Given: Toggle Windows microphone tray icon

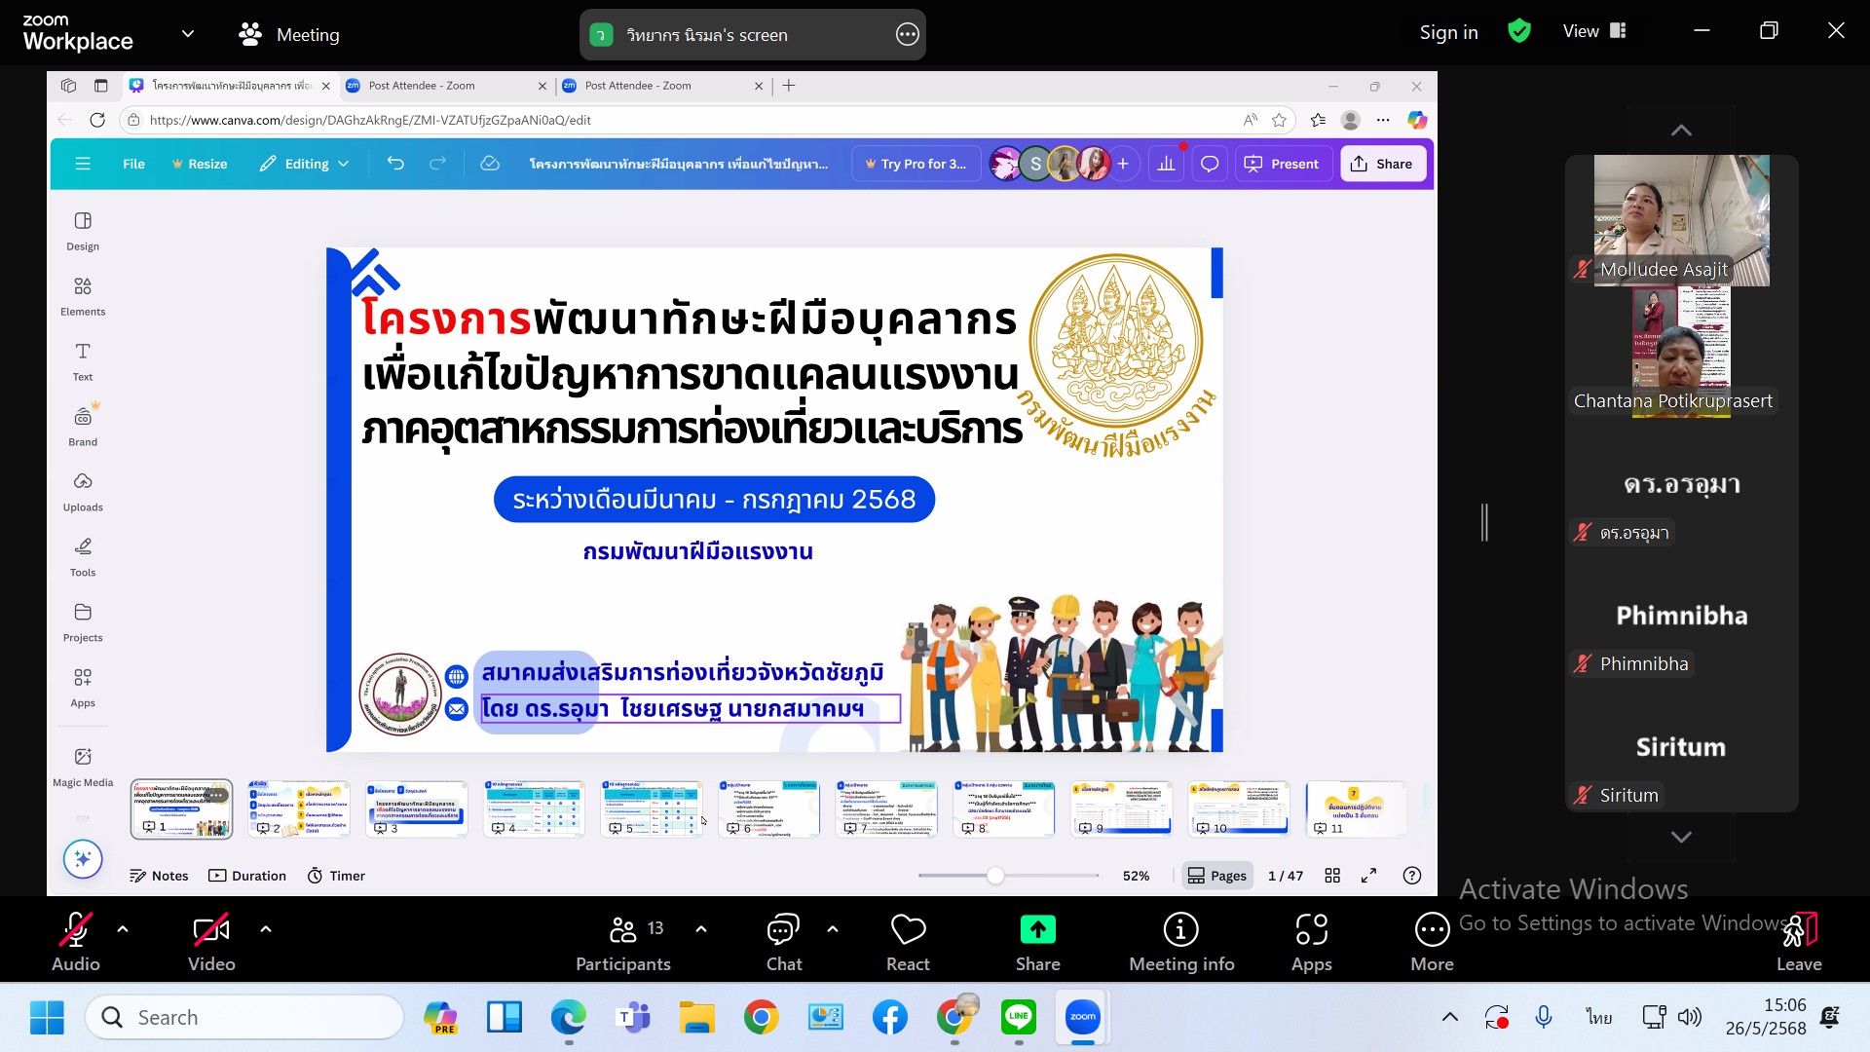Looking at the screenshot, I should (x=1544, y=1018).
